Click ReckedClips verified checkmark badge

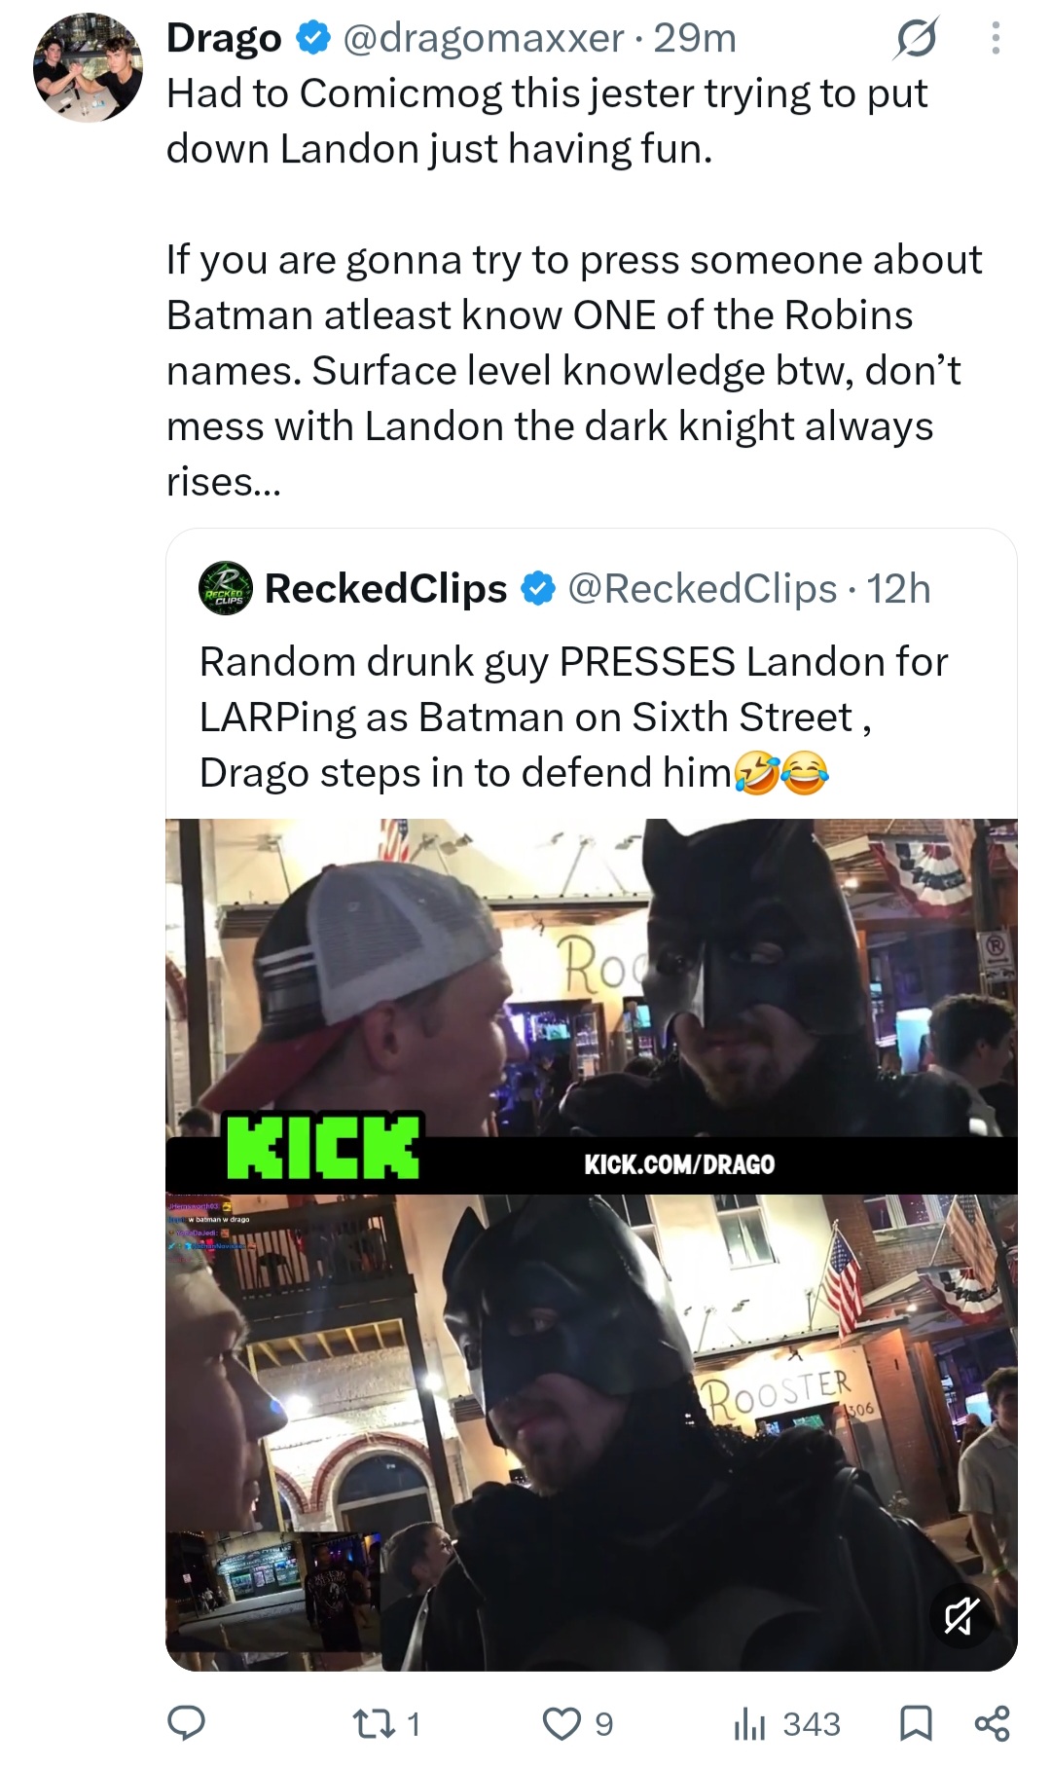click(537, 588)
